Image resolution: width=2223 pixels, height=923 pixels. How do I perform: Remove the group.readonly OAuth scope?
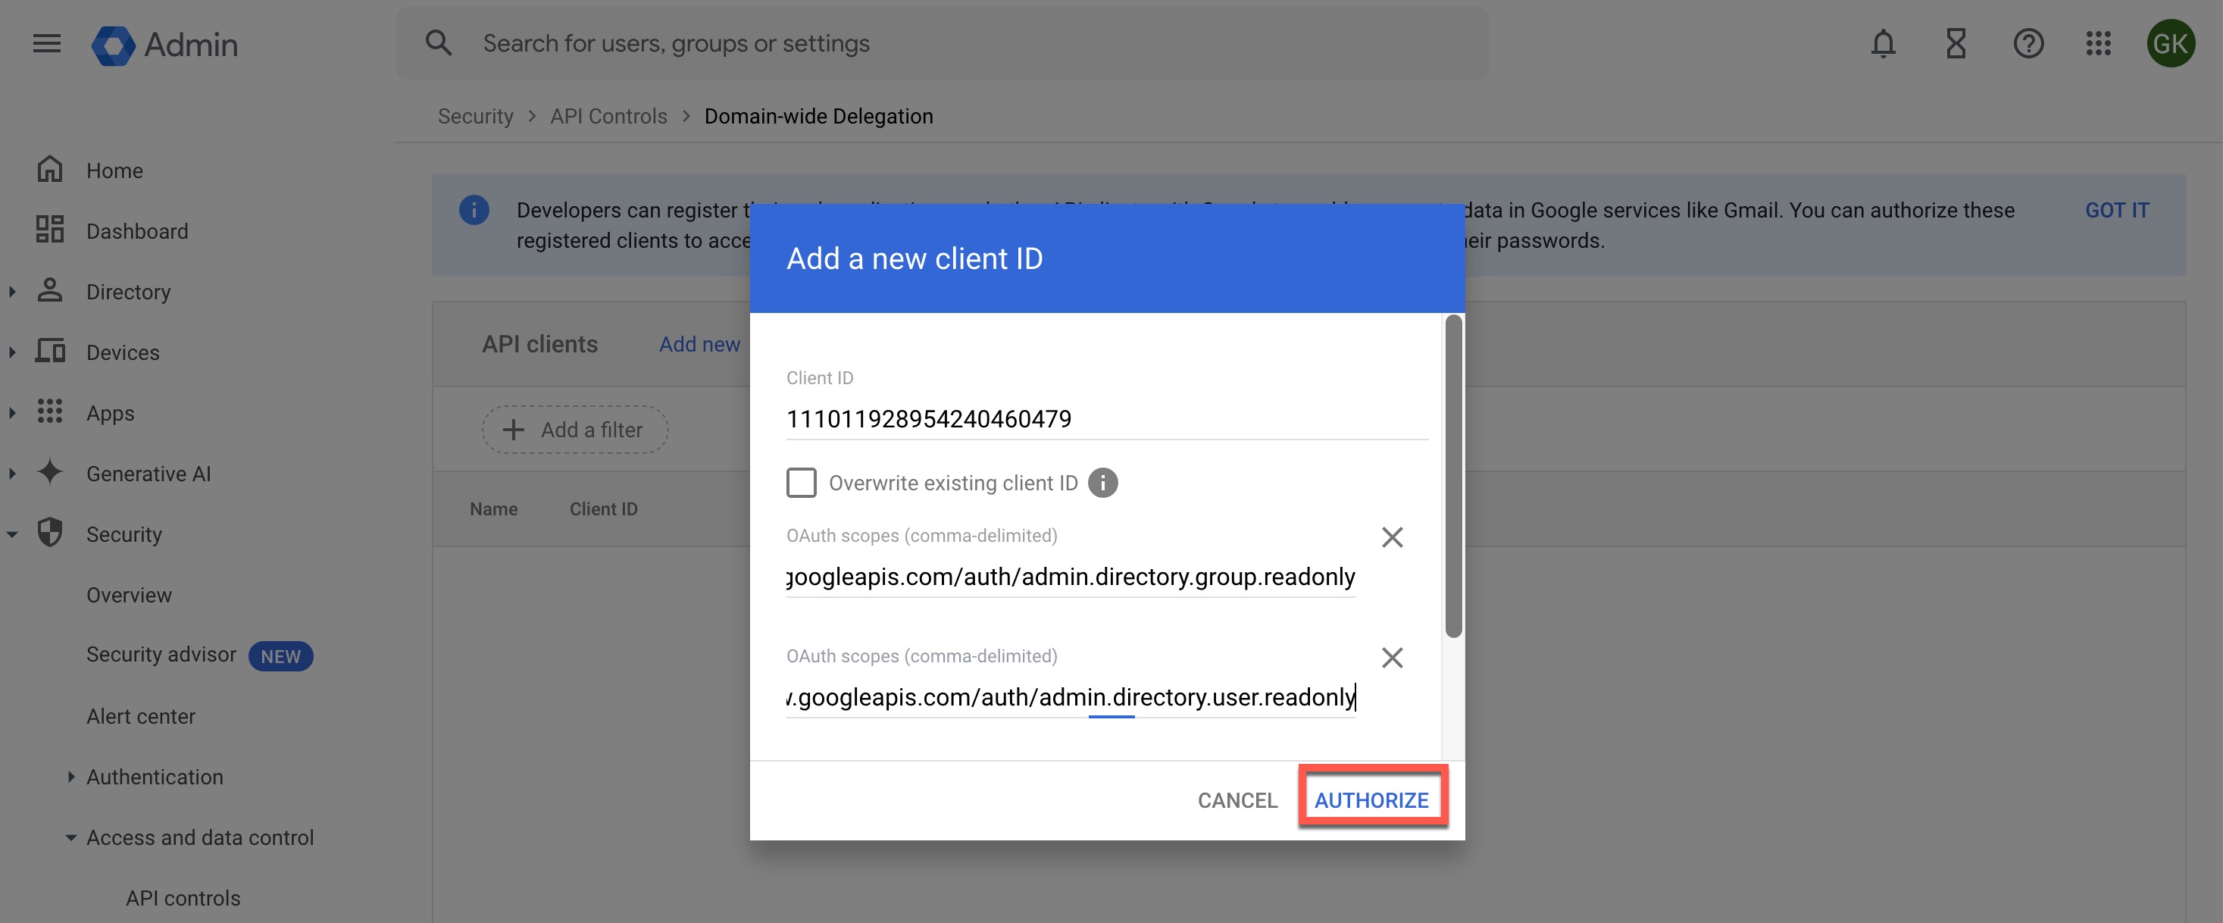tap(1391, 537)
